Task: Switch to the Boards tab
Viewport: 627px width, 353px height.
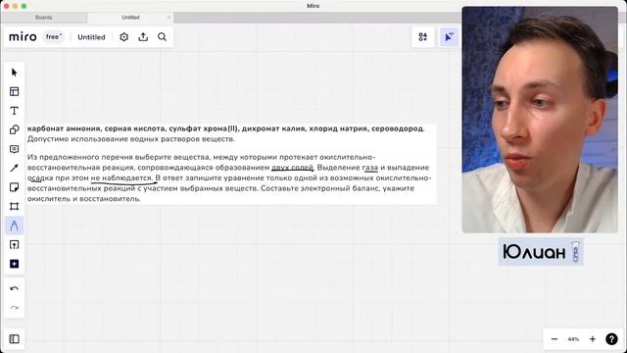Action: [x=43, y=18]
